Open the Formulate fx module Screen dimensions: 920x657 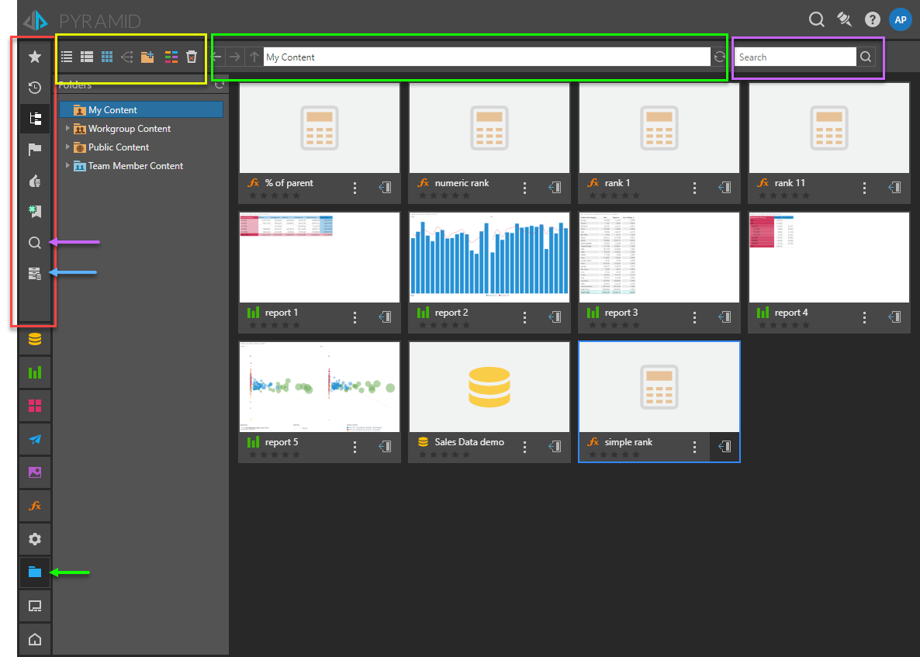tap(34, 506)
